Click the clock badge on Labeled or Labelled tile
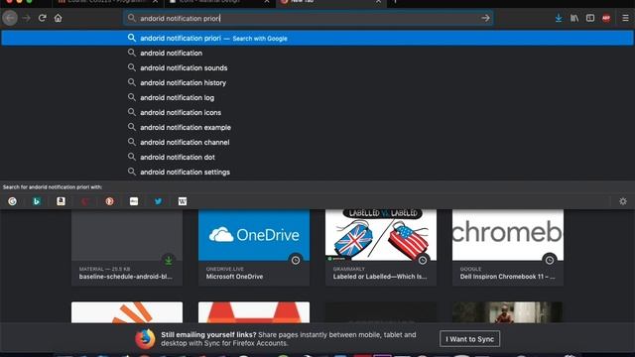The image size is (635, 357). click(x=423, y=260)
